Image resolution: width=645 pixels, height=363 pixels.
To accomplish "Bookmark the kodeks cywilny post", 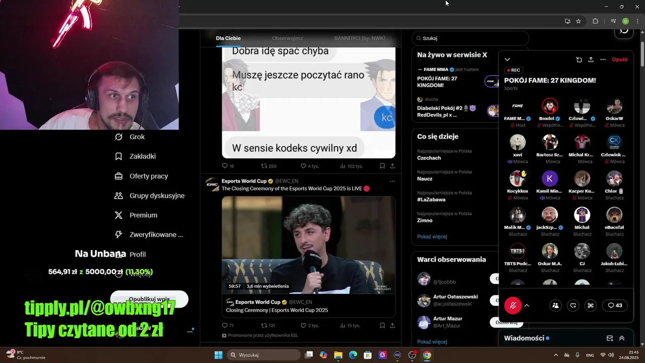I will [x=382, y=166].
